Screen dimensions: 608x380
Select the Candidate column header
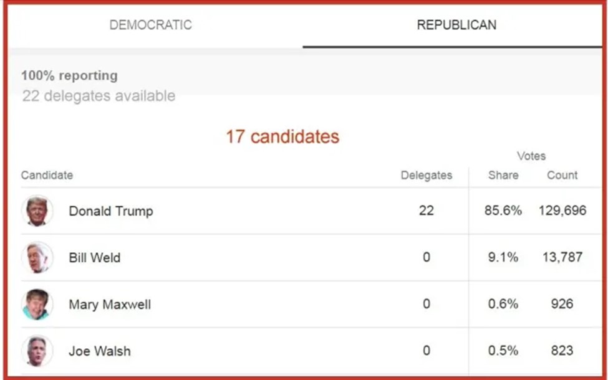pos(47,176)
